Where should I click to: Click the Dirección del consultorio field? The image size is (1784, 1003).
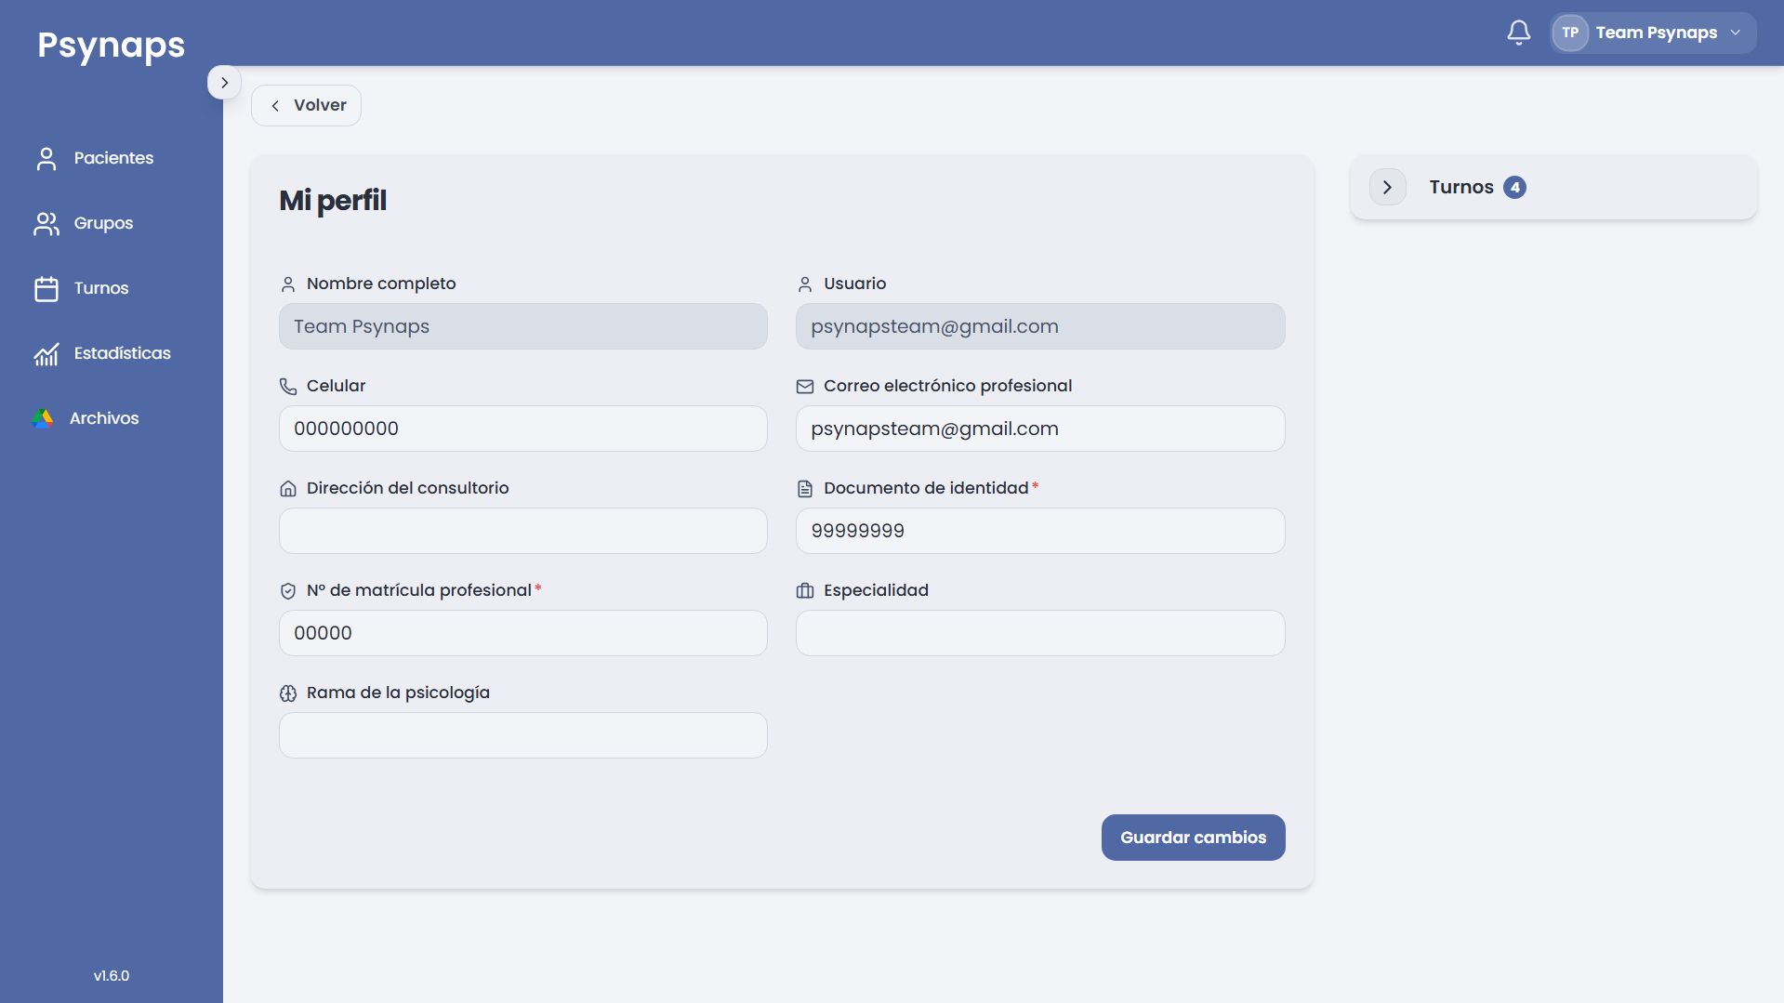click(x=523, y=531)
